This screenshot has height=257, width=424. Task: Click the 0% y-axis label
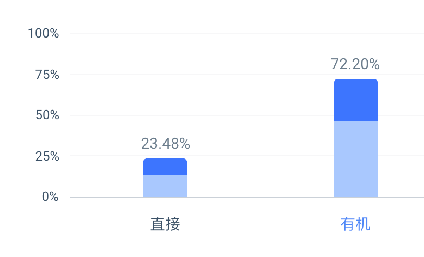[x=50, y=197]
